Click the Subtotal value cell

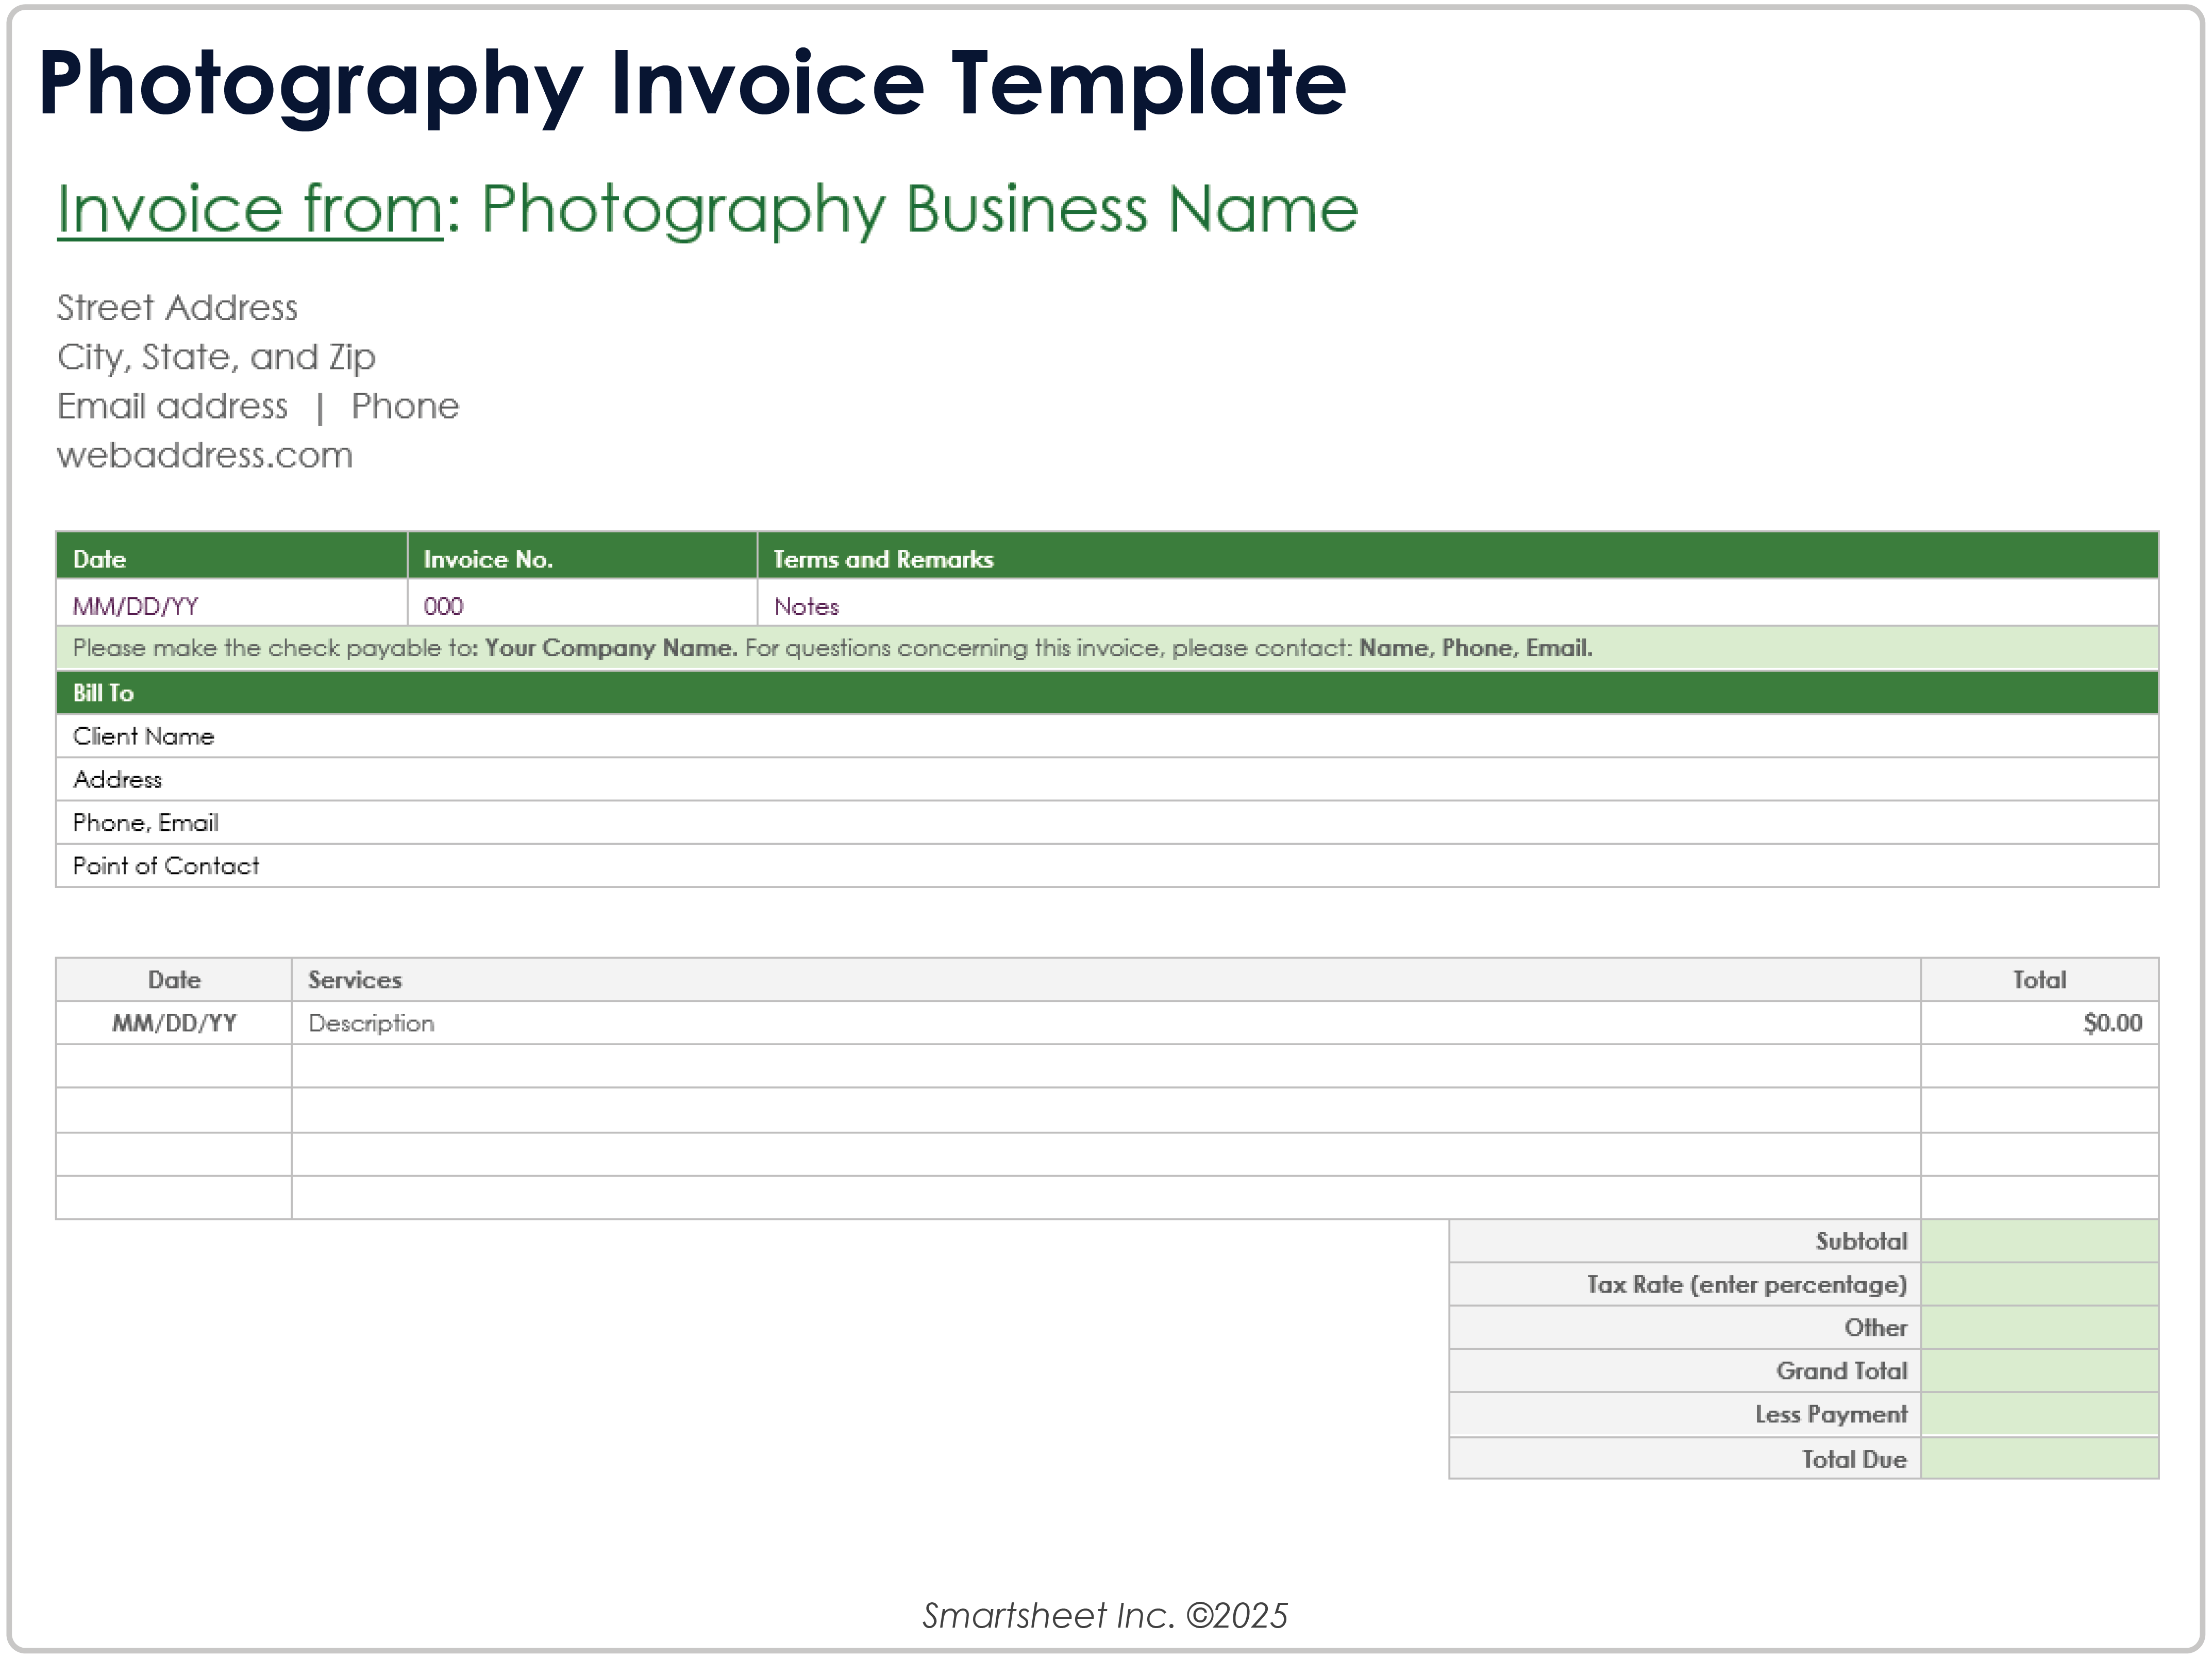click(2040, 1240)
